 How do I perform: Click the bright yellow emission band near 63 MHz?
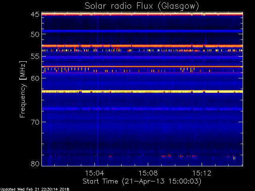click(x=142, y=92)
